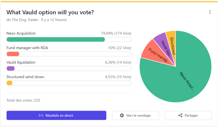
Task: Go back via Vers le sondage button
Action: coord(135,115)
